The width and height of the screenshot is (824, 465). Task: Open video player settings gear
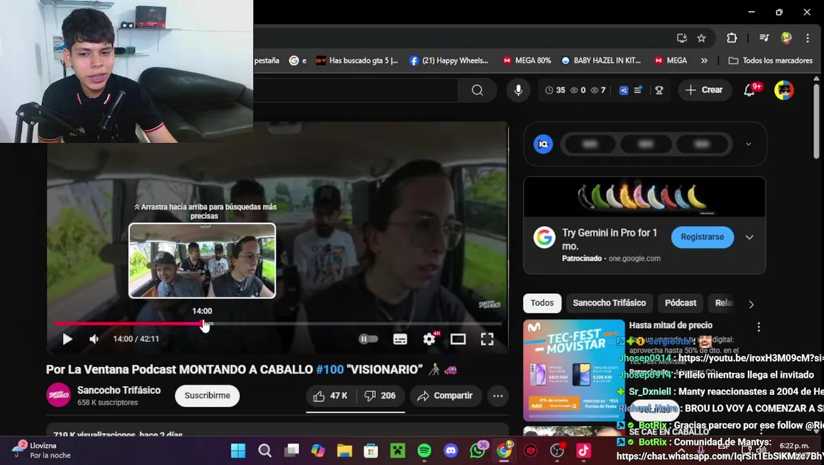[430, 339]
